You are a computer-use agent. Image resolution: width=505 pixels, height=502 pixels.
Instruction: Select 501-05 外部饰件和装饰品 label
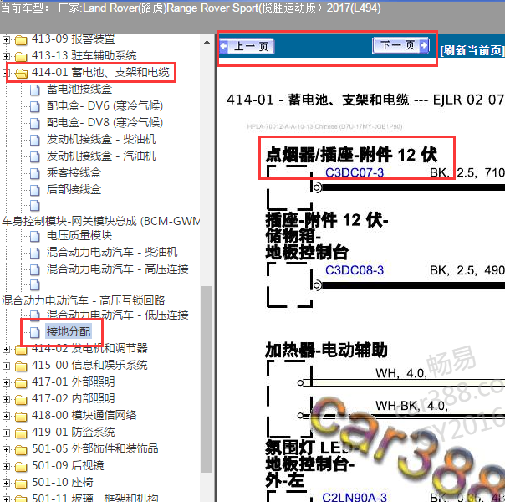pos(95,449)
